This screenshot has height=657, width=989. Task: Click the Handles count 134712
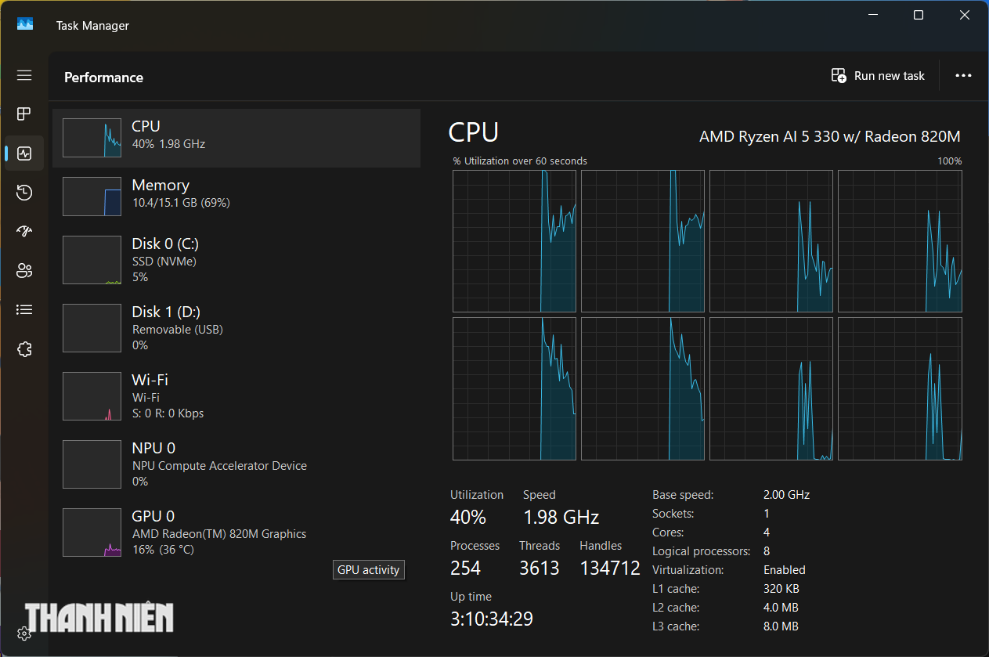610,569
